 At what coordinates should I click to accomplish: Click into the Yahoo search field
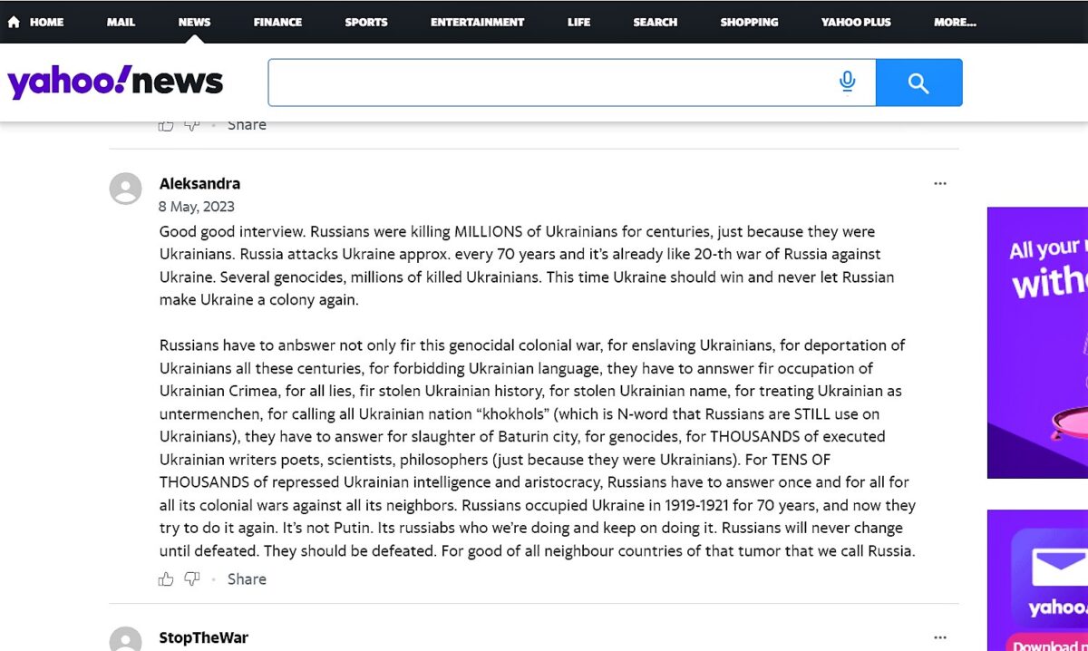(x=553, y=83)
